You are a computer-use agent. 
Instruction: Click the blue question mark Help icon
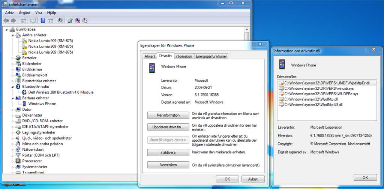(x=43, y=21)
